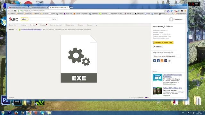
Task: Share the link on Odnoklassniki
Action: click(162, 61)
